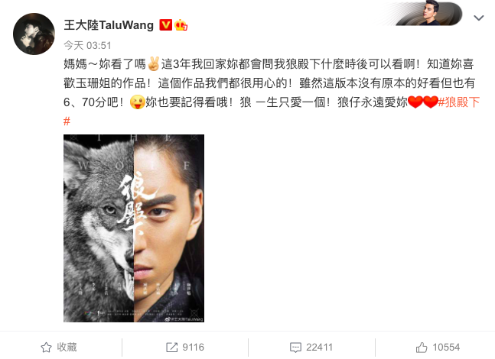Click the comment speech bubble icon
This screenshot has width=495, height=359.
pos(295,348)
